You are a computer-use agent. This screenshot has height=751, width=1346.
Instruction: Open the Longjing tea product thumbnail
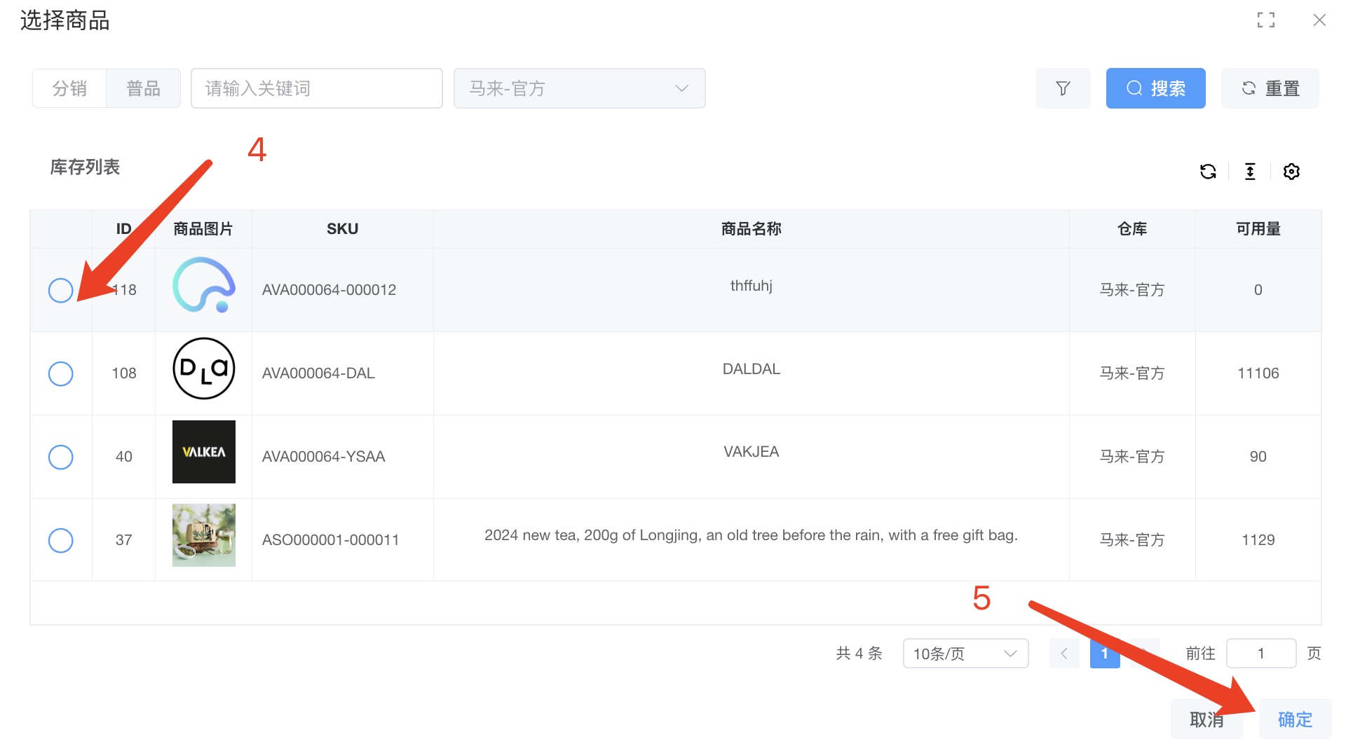[x=204, y=535]
